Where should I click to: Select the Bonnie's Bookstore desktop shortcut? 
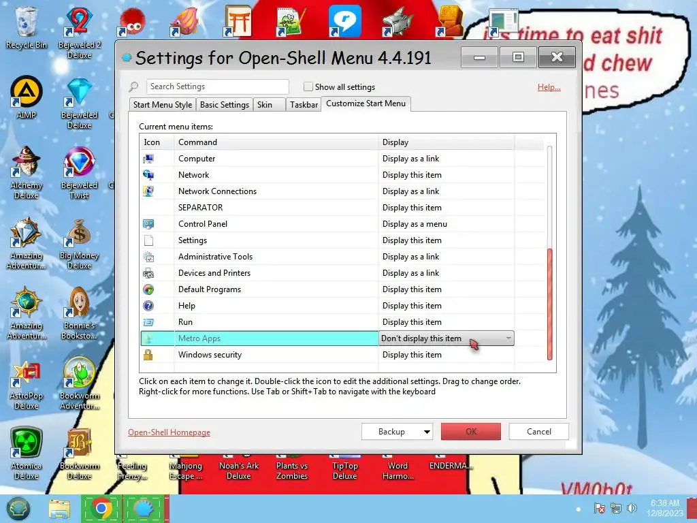(79, 313)
